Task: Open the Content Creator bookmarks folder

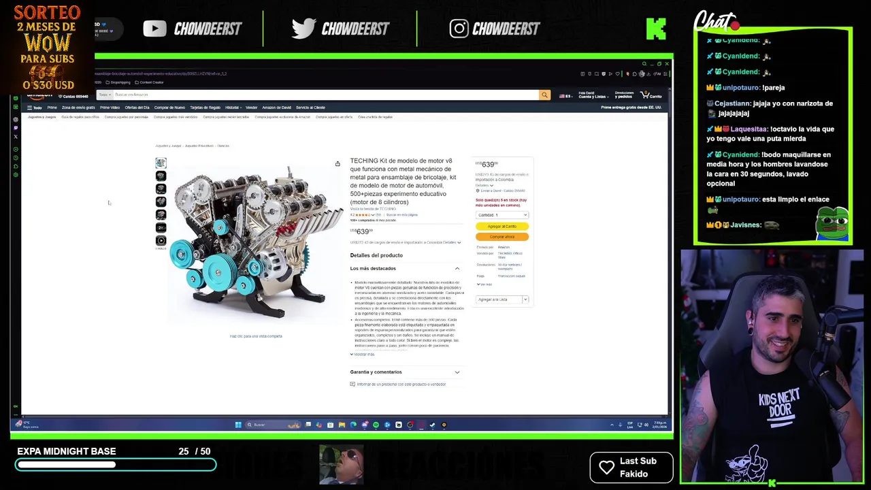Action: coord(150,82)
